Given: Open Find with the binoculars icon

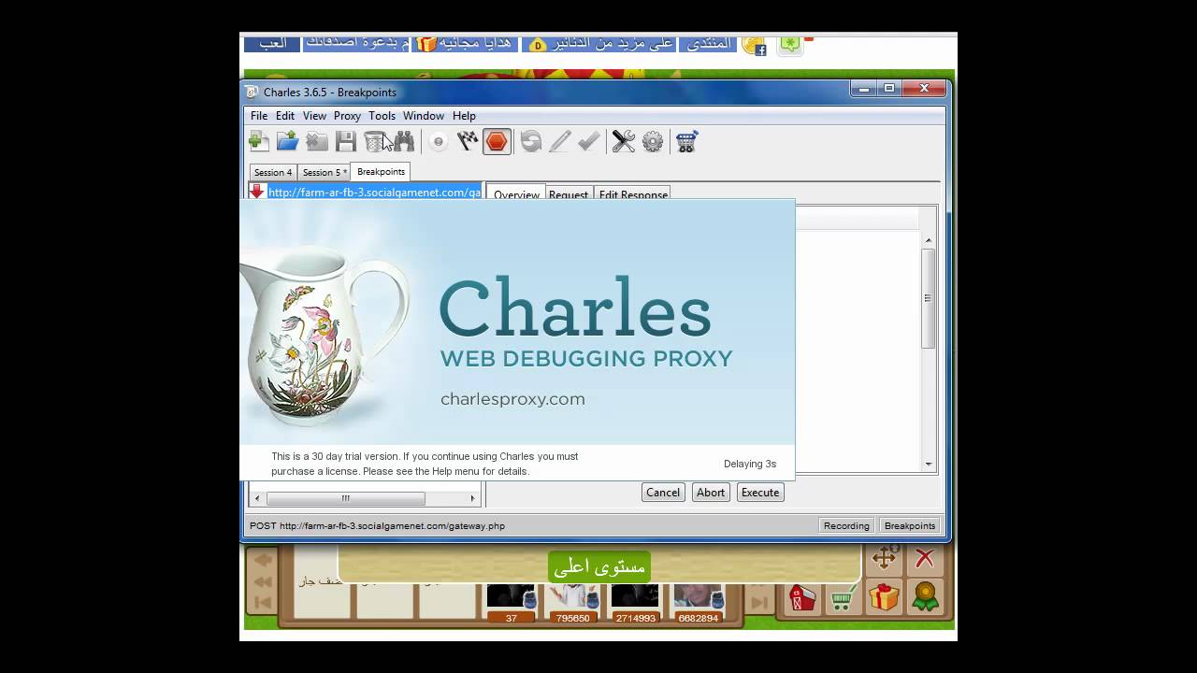Looking at the screenshot, I should 404,142.
